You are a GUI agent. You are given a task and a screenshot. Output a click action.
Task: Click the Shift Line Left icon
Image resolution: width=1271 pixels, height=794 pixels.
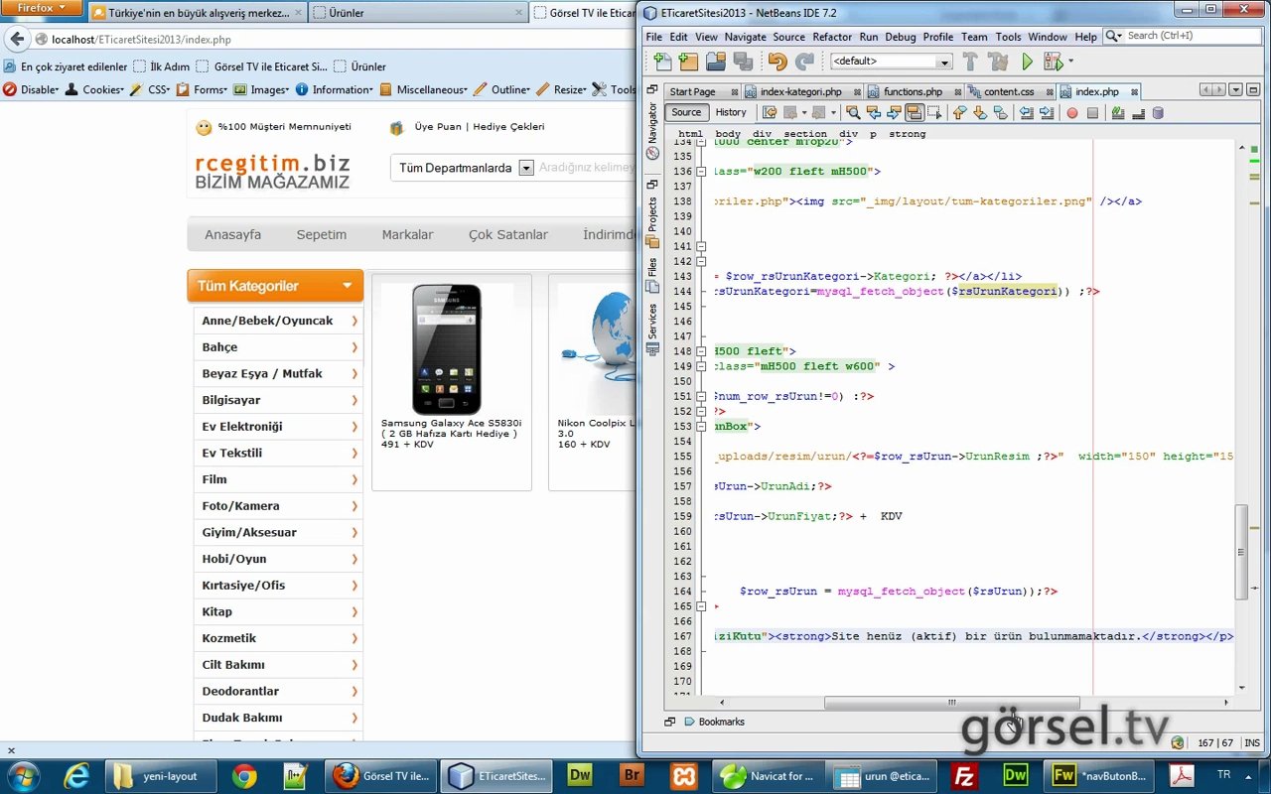(x=1027, y=113)
